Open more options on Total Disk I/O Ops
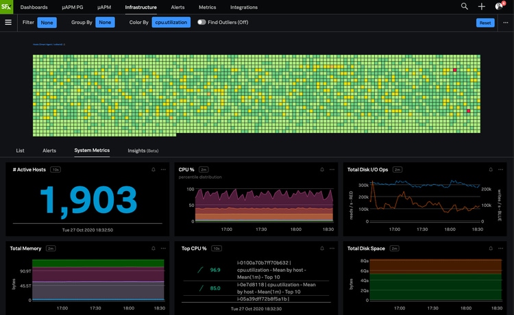The image size is (514, 315). click(500, 169)
